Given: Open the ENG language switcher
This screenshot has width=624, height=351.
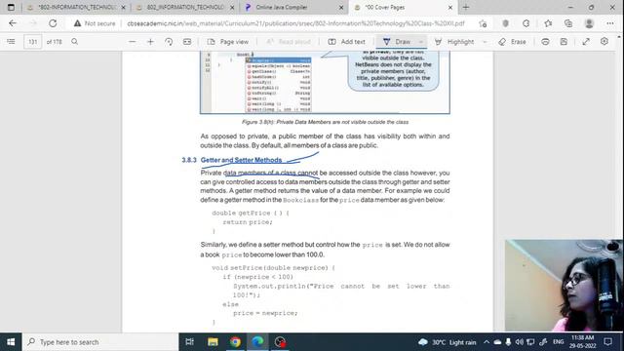Looking at the screenshot, I should tap(559, 342).
